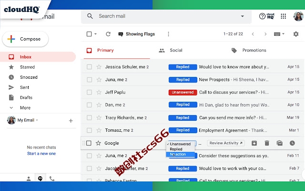Star the Tracy Richards email
Screen dimensions: 305x191
99,118
